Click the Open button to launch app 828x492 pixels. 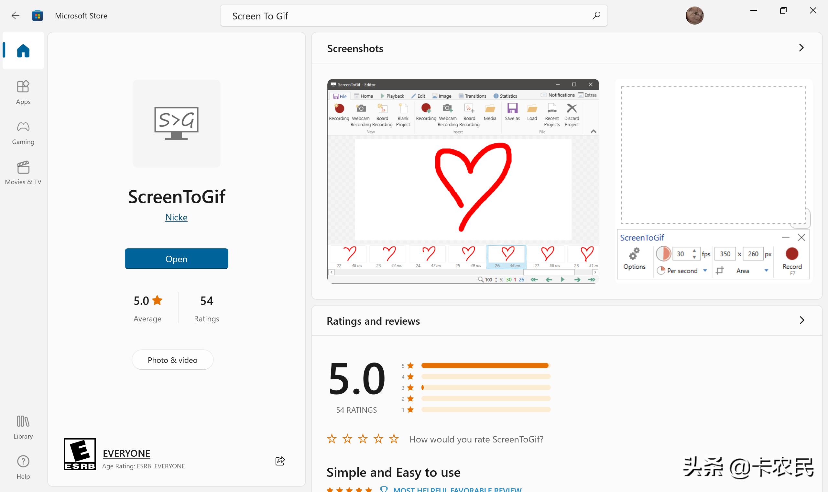point(176,258)
